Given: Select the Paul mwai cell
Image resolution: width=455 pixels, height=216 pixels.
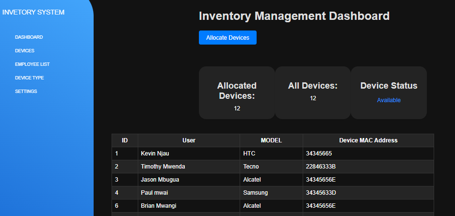Looking at the screenshot, I should [189, 193].
